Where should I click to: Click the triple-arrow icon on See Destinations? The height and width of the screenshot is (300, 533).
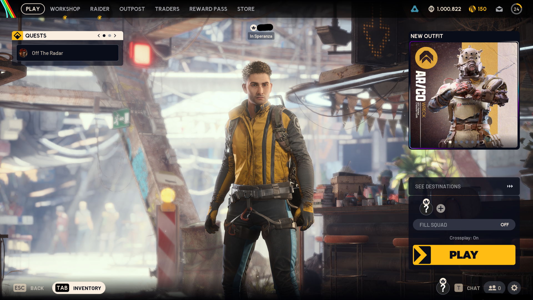pos(510,186)
